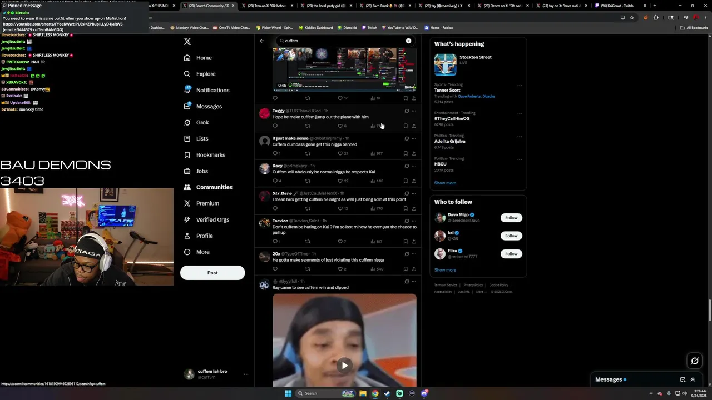Open Jobs in the sidebar
The image size is (712, 400).
click(196, 171)
